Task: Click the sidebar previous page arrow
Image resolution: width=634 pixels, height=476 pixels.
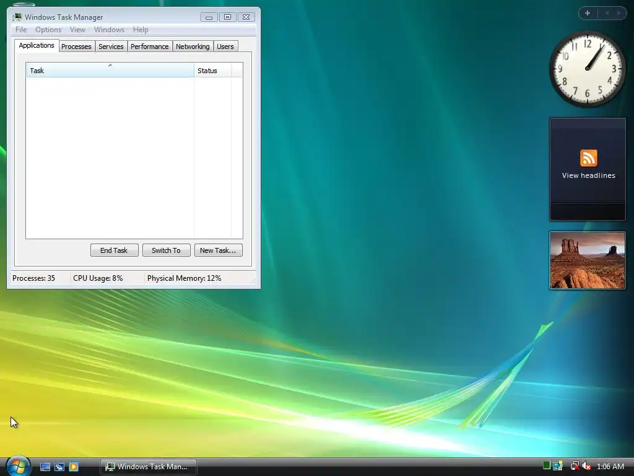Action: pos(607,13)
